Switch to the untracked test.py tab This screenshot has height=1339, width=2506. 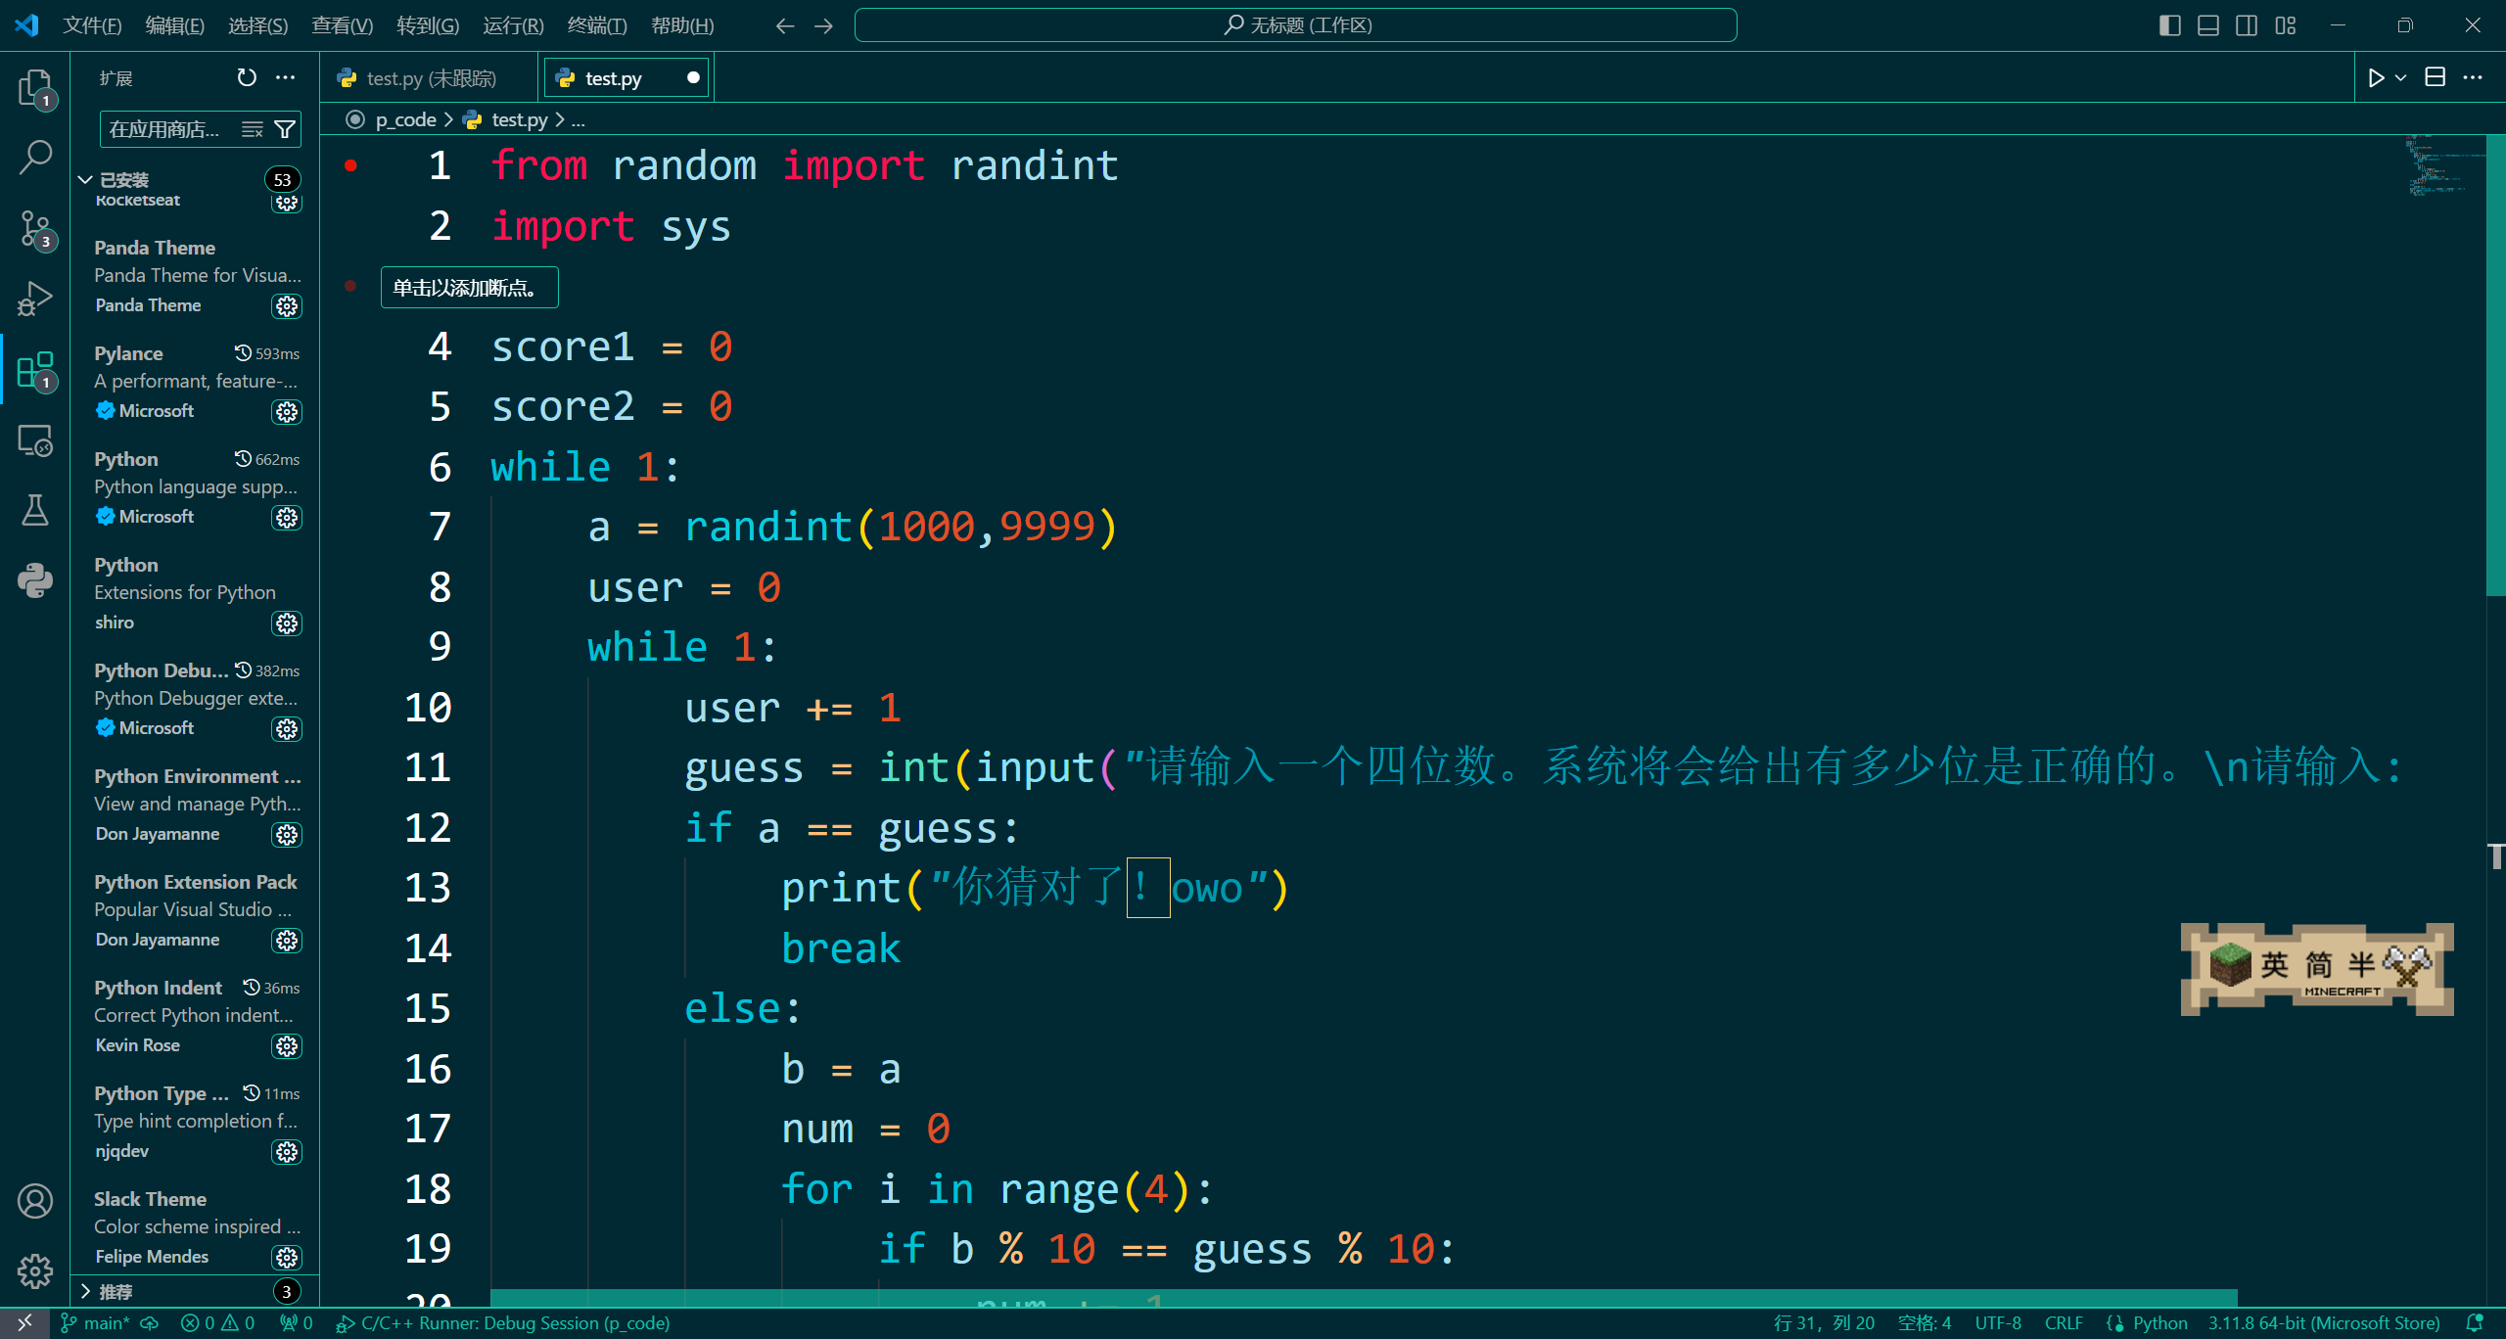(431, 78)
